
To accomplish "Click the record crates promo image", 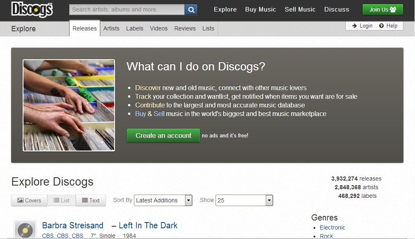I will (69, 105).
